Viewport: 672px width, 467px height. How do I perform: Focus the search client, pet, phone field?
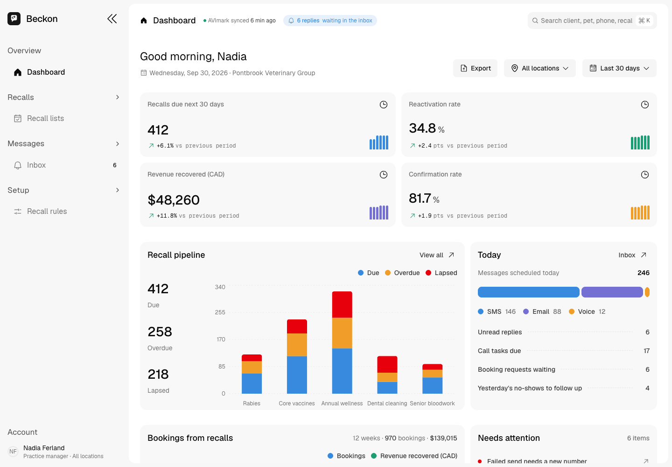click(592, 21)
